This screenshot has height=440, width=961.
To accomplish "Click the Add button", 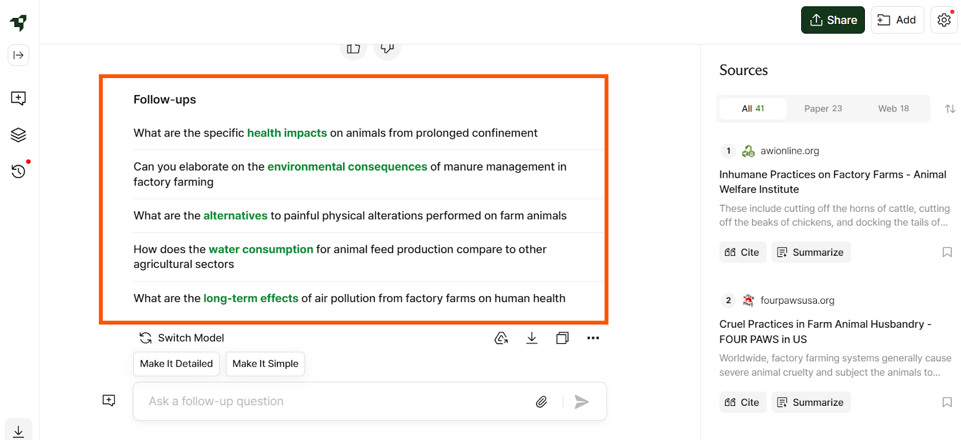I will [897, 20].
